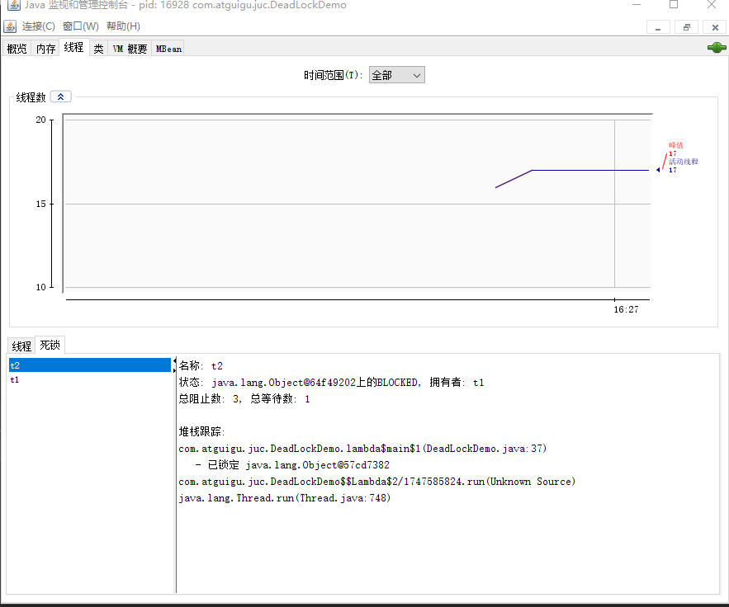Image resolution: width=729 pixels, height=607 pixels.
Task: Open the 时间范围 dropdown showing 全部
Action: (x=396, y=75)
